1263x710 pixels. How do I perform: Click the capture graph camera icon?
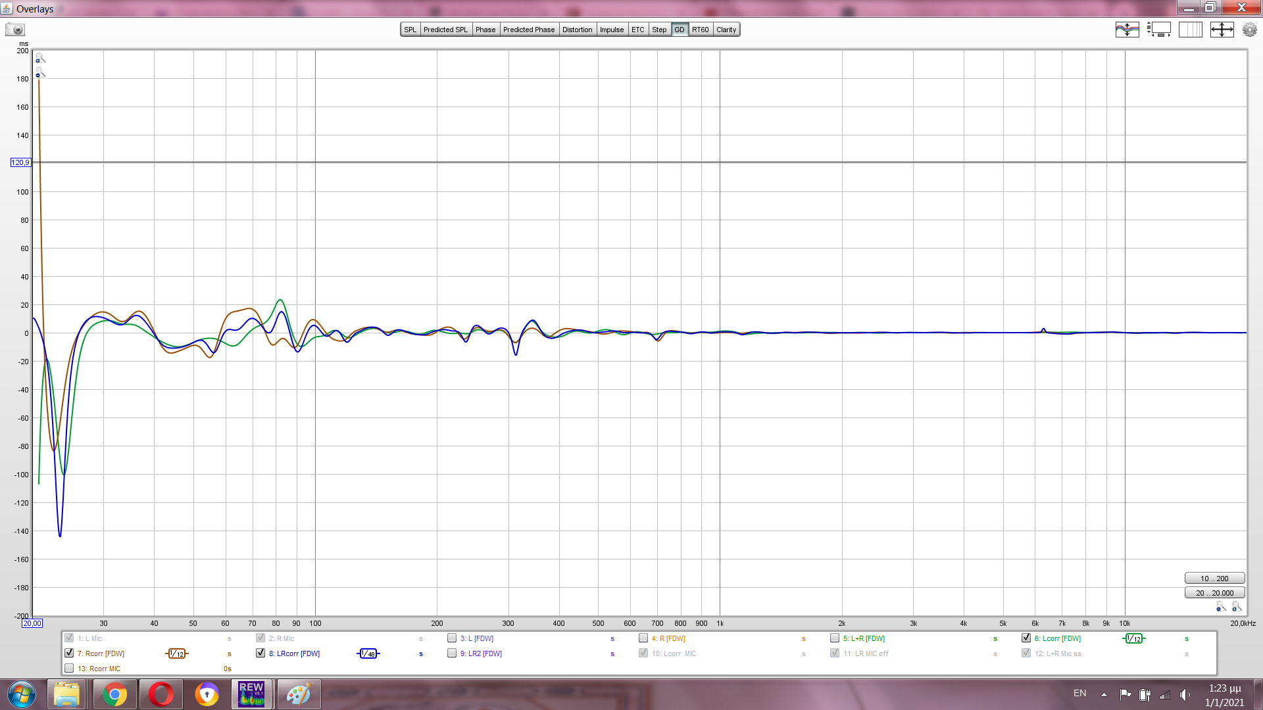pos(14,30)
